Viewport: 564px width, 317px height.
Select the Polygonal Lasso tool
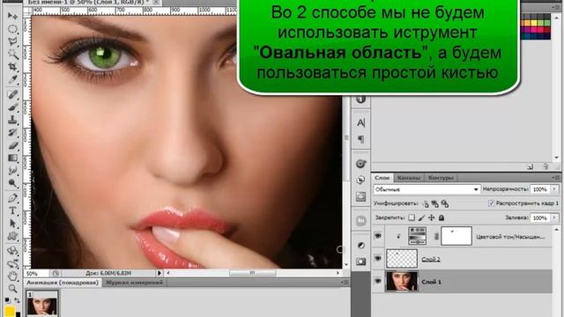click(13, 41)
